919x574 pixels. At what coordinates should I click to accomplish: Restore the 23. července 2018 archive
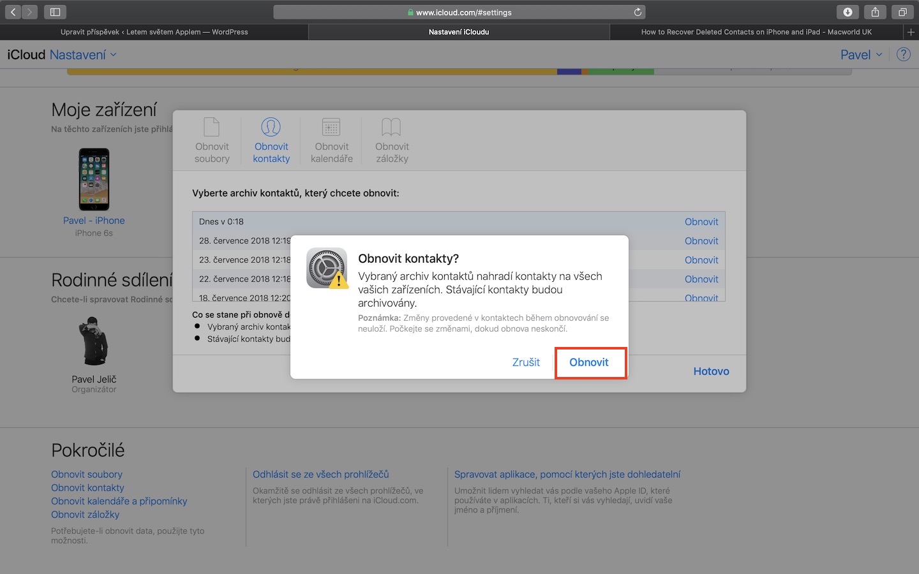click(701, 260)
